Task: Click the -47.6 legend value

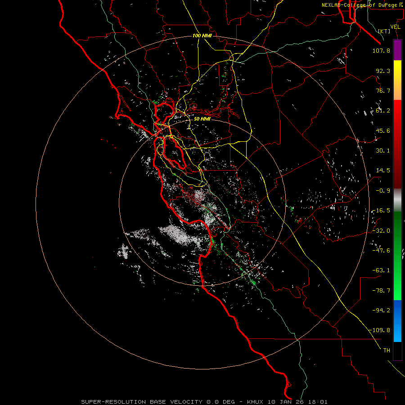Action: (381, 250)
